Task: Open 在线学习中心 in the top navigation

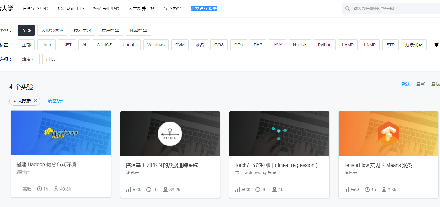Action: pyautogui.click(x=35, y=8)
